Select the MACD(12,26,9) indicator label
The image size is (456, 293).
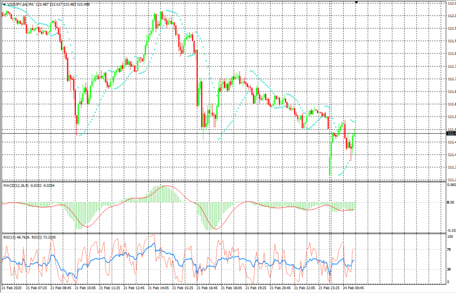[17, 185]
